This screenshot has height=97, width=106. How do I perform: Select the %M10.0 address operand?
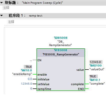pos(26,70)
